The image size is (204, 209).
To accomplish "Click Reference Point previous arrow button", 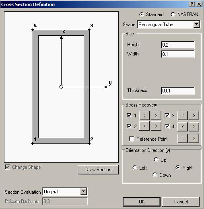I will click(x=183, y=138).
